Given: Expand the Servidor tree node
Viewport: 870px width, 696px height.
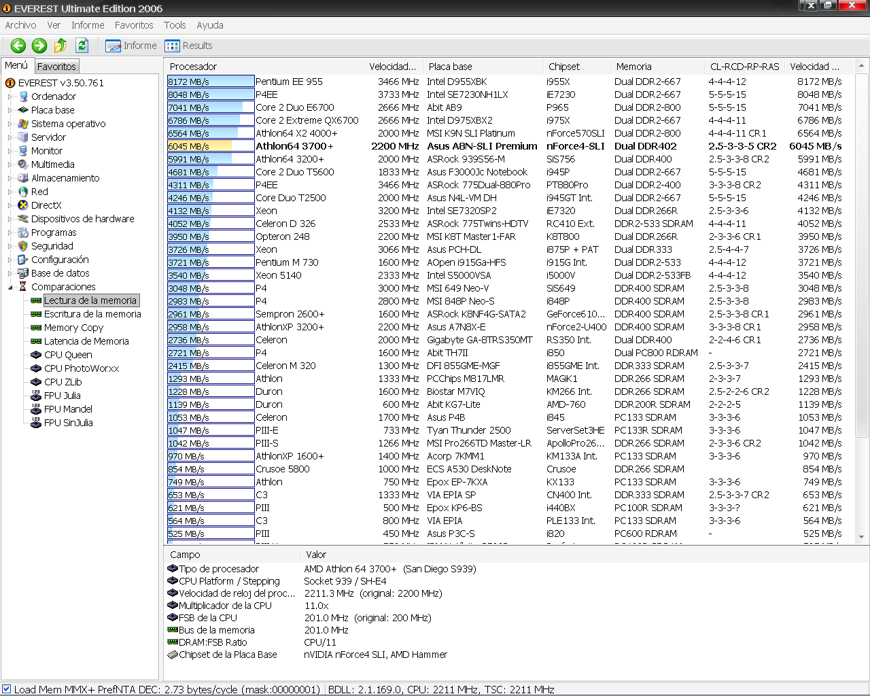Looking at the screenshot, I should click(10, 137).
